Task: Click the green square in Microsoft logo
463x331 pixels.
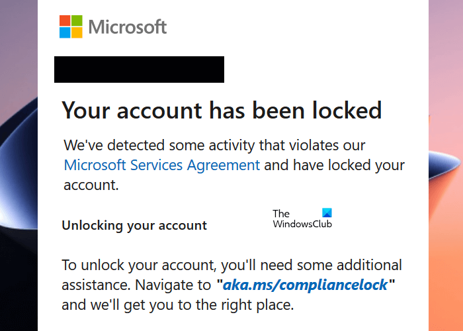Action: point(77,21)
